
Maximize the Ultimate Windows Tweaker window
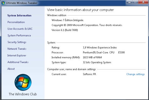[x=135, y=2]
